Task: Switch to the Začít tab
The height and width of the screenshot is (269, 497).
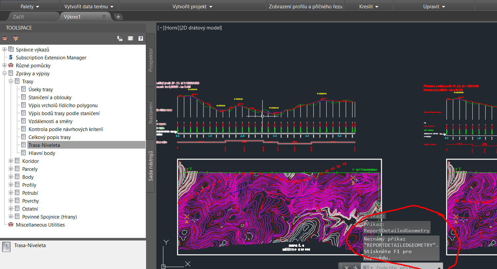Action: 18,17
